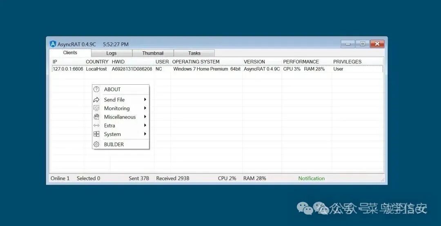
Task: Select the Extra menu item
Action: click(x=120, y=125)
